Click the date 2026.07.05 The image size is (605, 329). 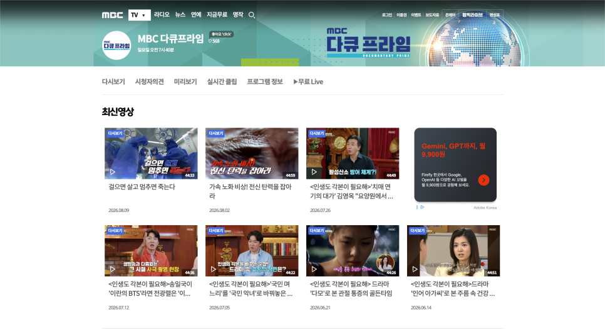(x=220, y=308)
